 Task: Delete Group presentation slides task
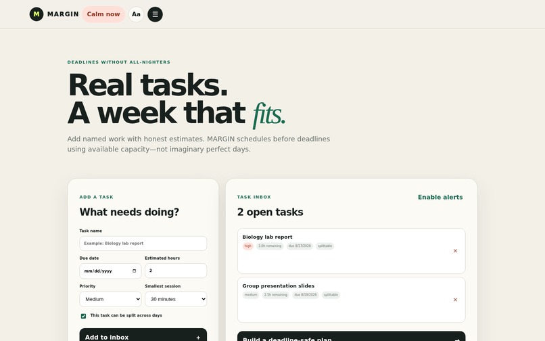[455, 300]
